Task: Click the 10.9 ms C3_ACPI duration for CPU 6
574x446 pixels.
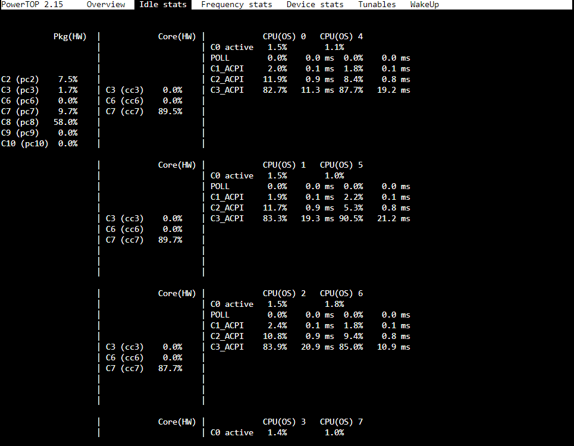Action: coord(394,347)
